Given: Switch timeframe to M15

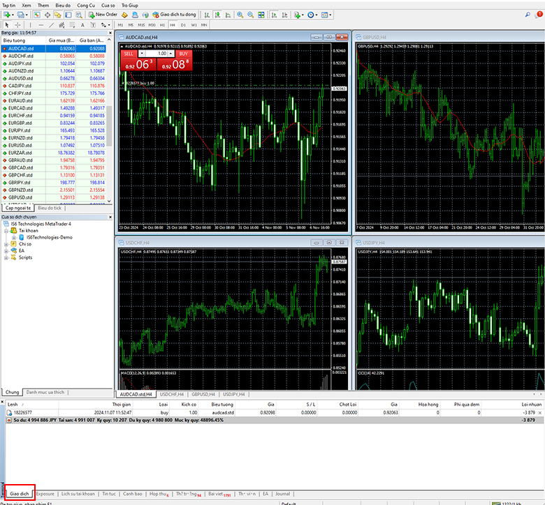Looking at the screenshot, I should [x=141, y=25].
